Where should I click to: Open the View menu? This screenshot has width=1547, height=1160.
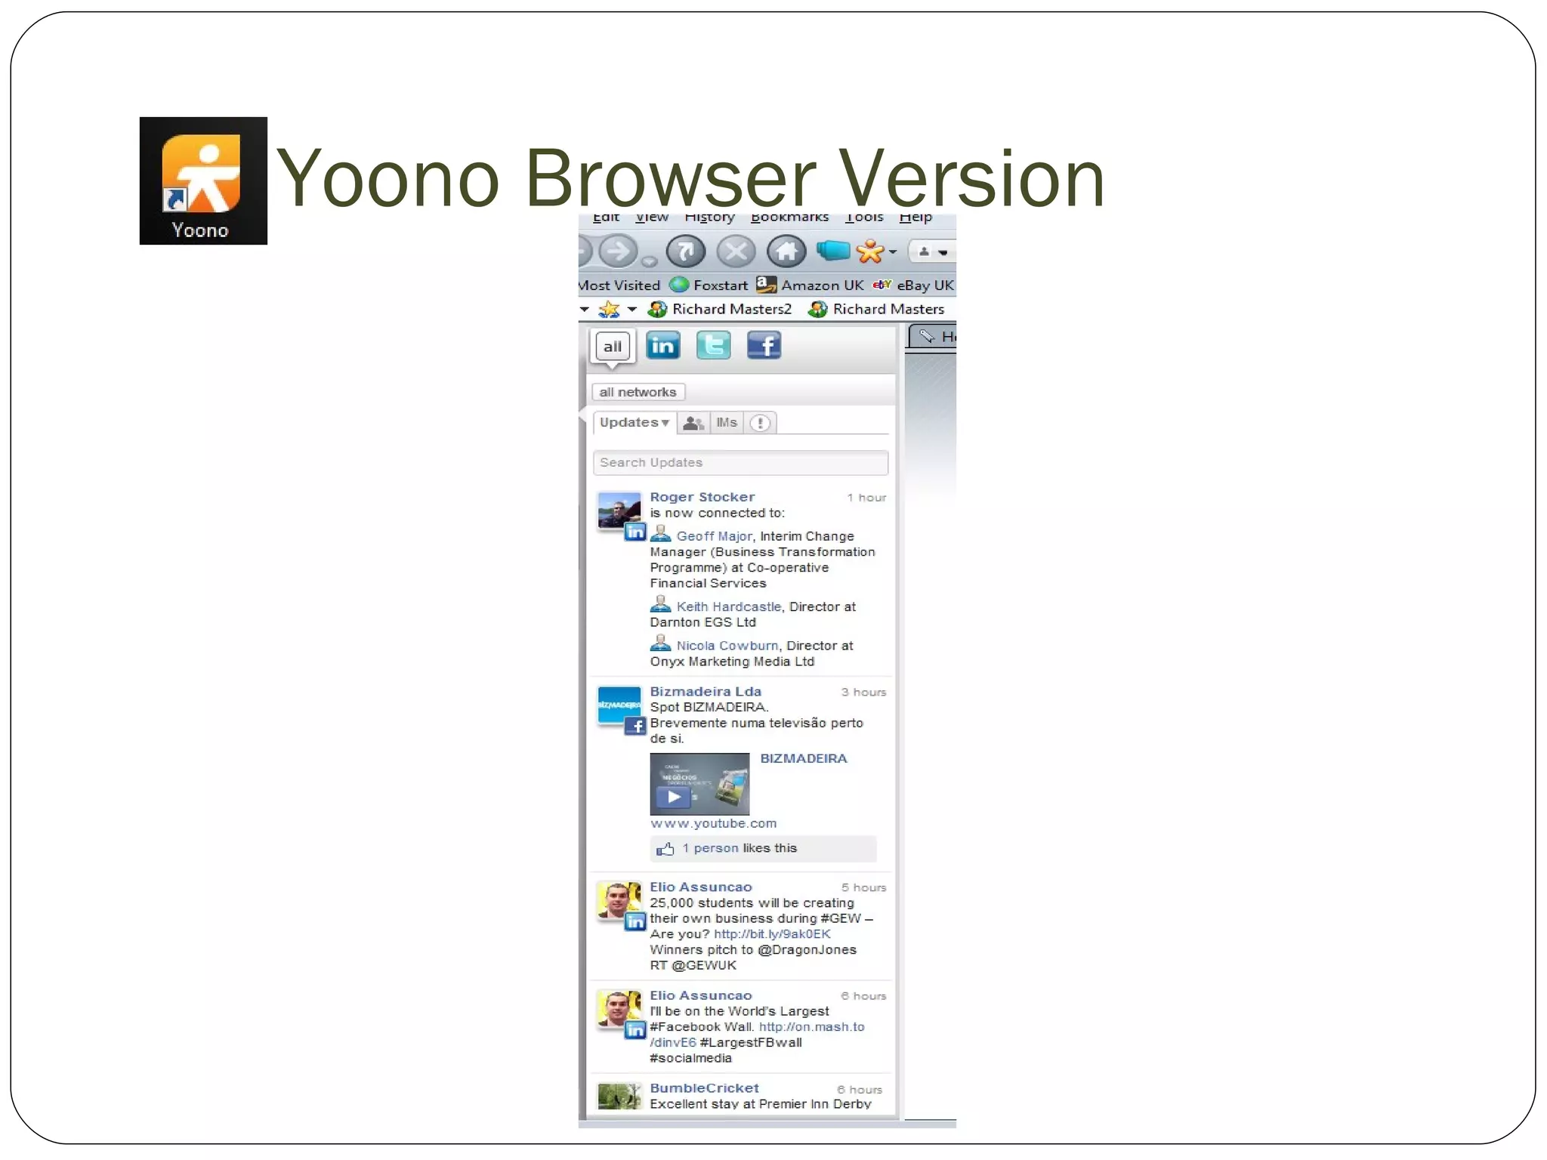coord(651,217)
